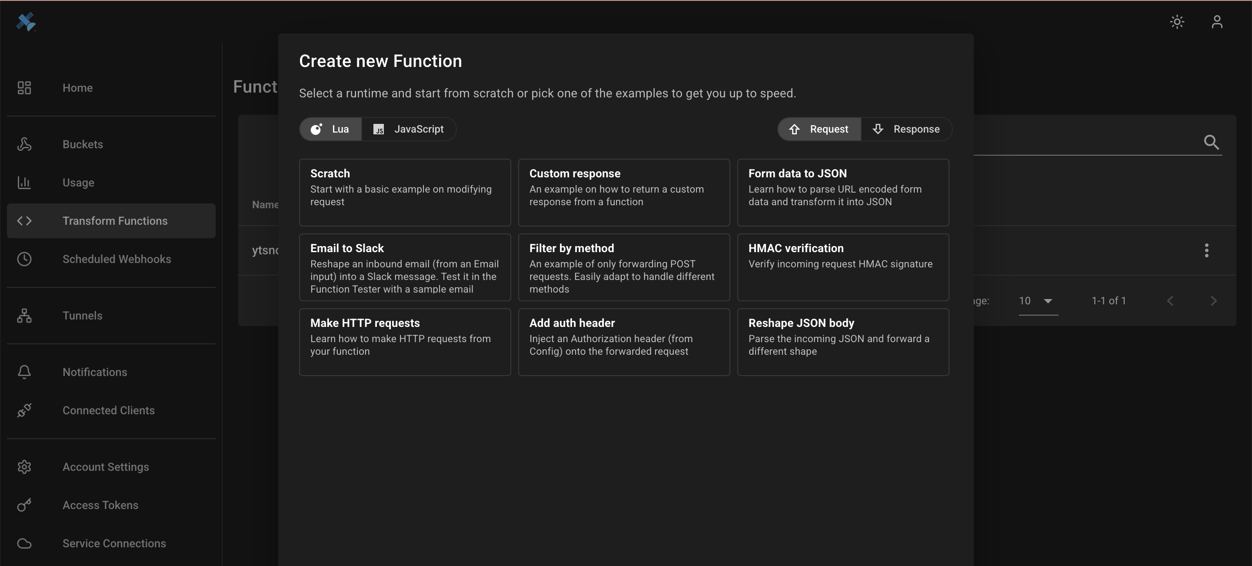Click the Connected Clients plug icon
This screenshot has height=566, width=1252.
(24, 410)
